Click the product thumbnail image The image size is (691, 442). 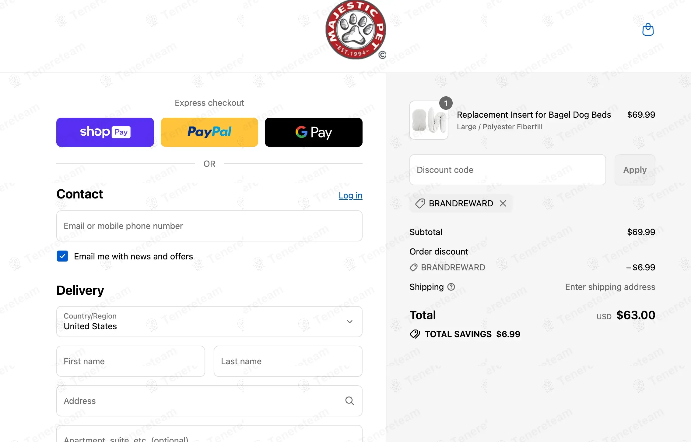(429, 120)
